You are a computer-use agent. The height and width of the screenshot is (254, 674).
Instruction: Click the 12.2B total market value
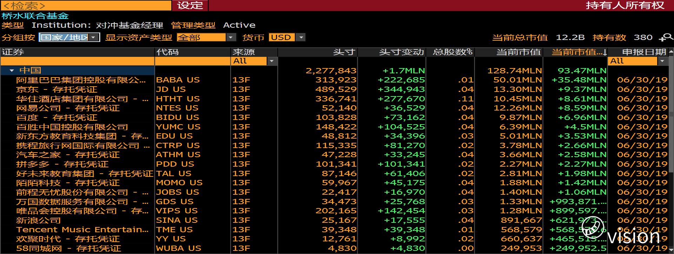[x=570, y=38]
